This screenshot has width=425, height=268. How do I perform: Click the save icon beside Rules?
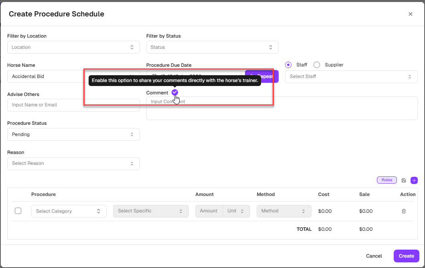click(404, 180)
